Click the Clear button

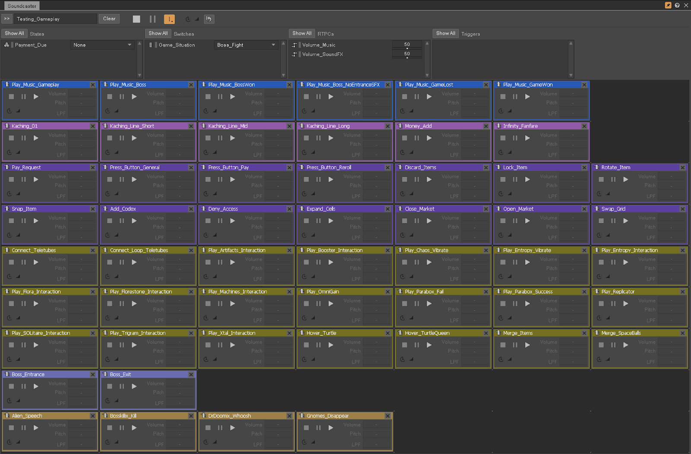click(109, 19)
